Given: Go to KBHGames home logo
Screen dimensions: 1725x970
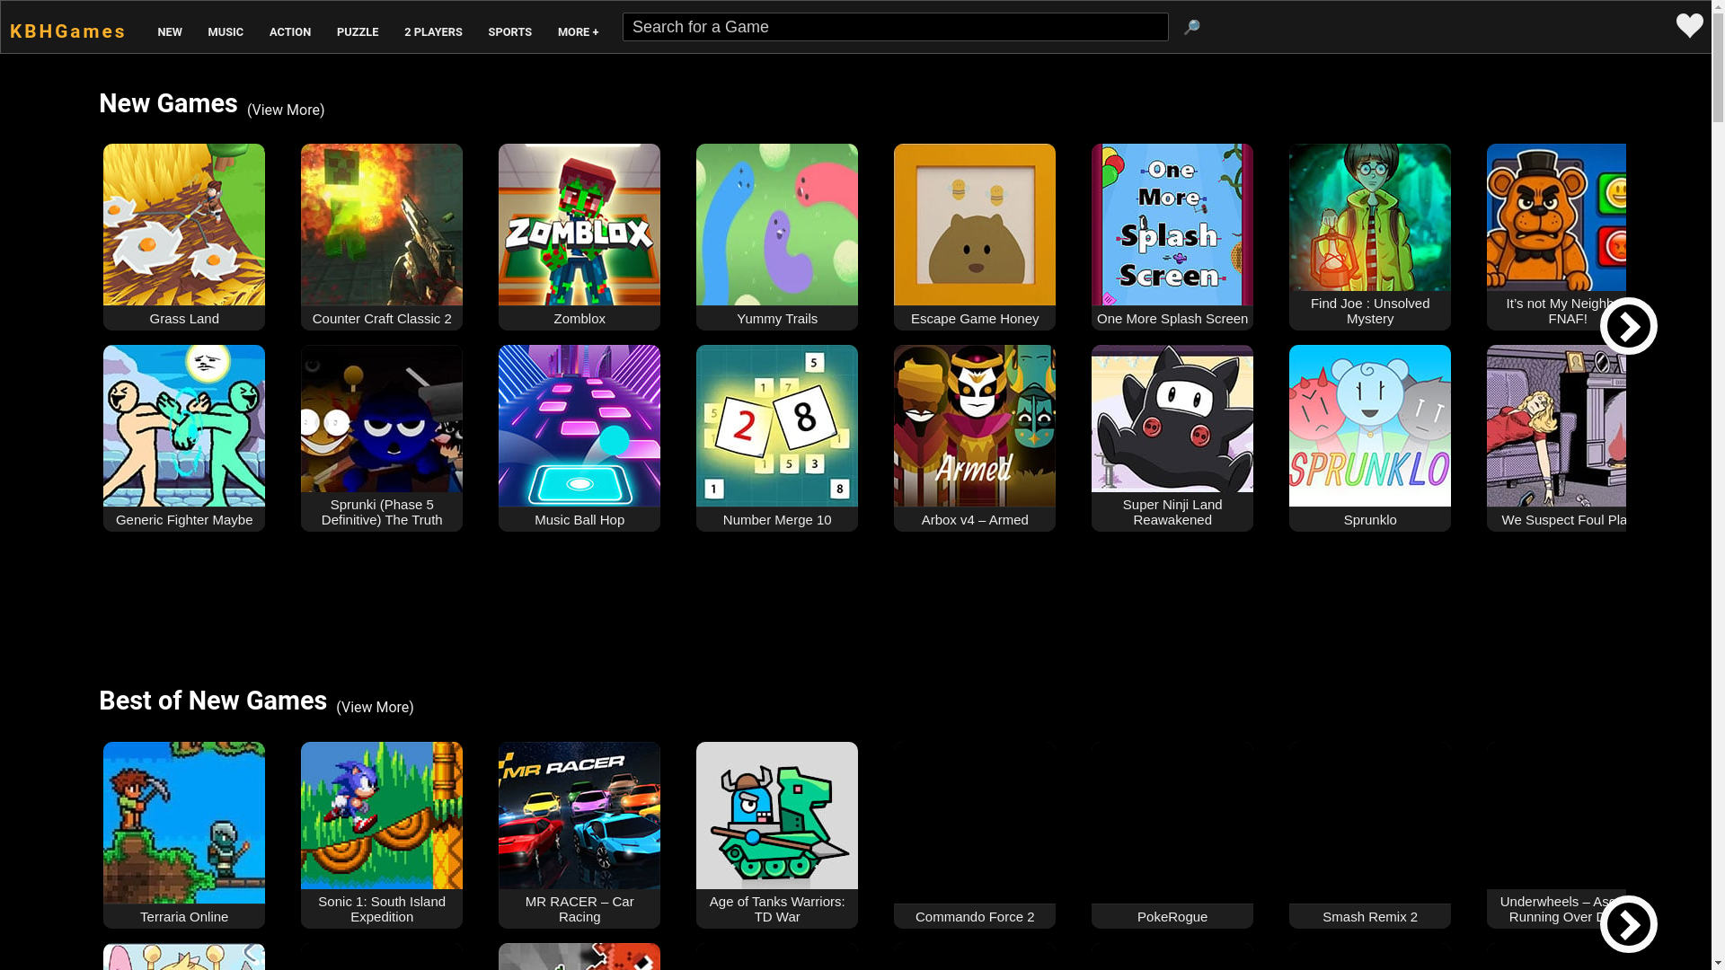Looking at the screenshot, I should (68, 31).
